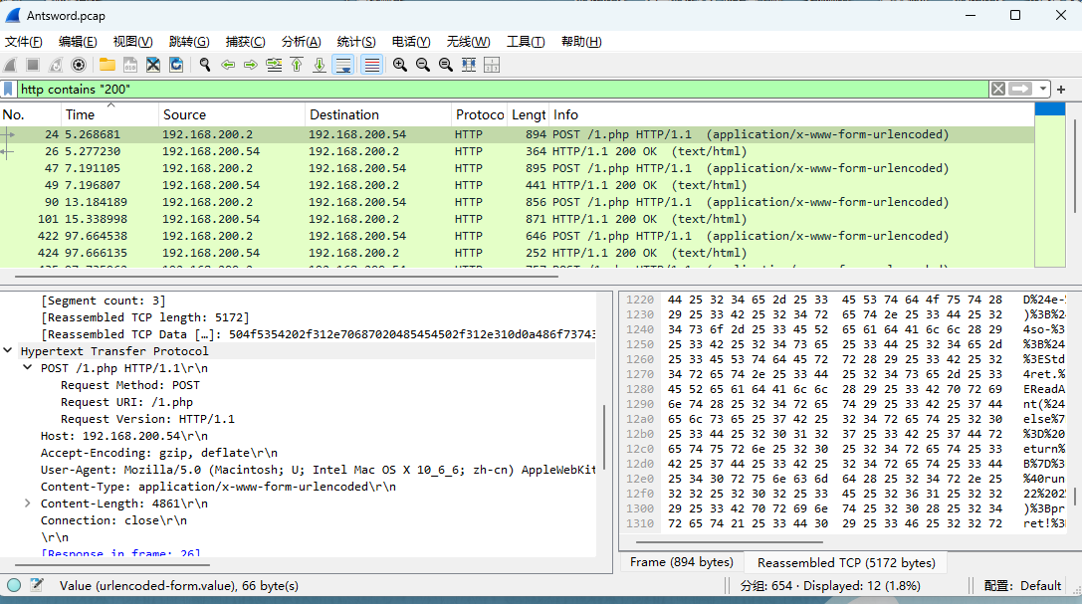Open the 跳转(G) menu
The width and height of the screenshot is (1082, 604).
click(x=189, y=42)
